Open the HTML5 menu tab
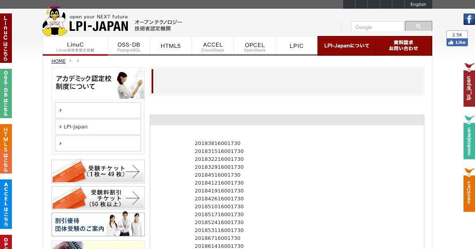Image resolution: width=475 pixels, height=249 pixels. pyautogui.click(x=171, y=46)
